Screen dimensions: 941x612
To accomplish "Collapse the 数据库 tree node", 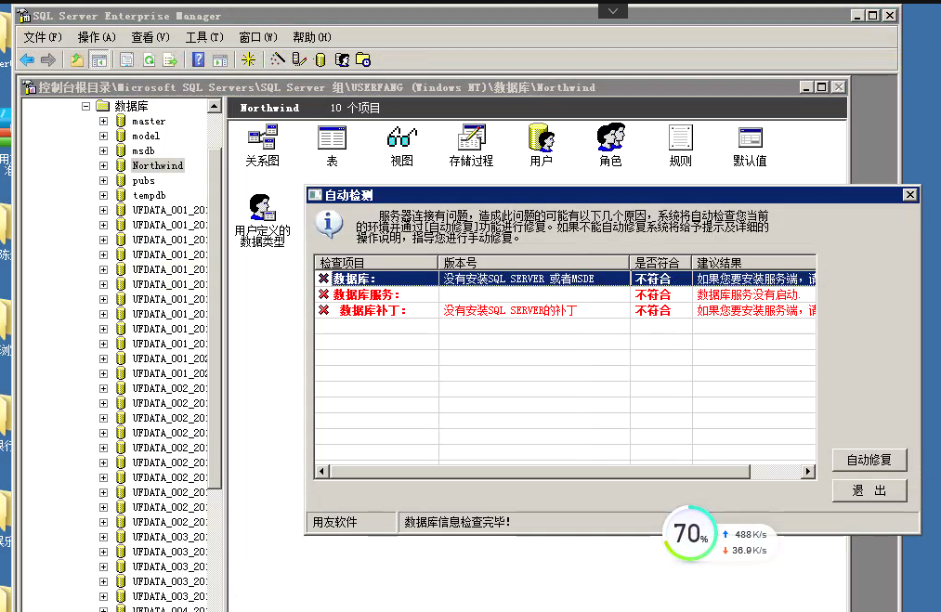I will 85,106.
